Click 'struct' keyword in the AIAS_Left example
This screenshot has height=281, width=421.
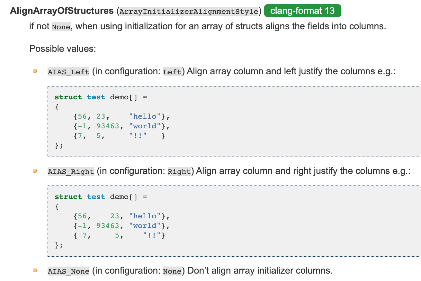pyautogui.click(x=68, y=97)
